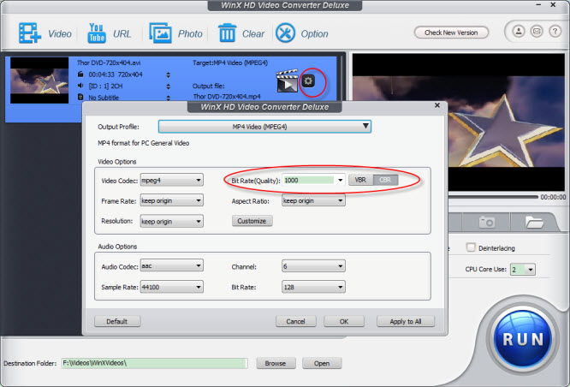Open the Video Codec dropdown
Image resolution: width=570 pixels, height=387 pixels.
click(x=171, y=180)
